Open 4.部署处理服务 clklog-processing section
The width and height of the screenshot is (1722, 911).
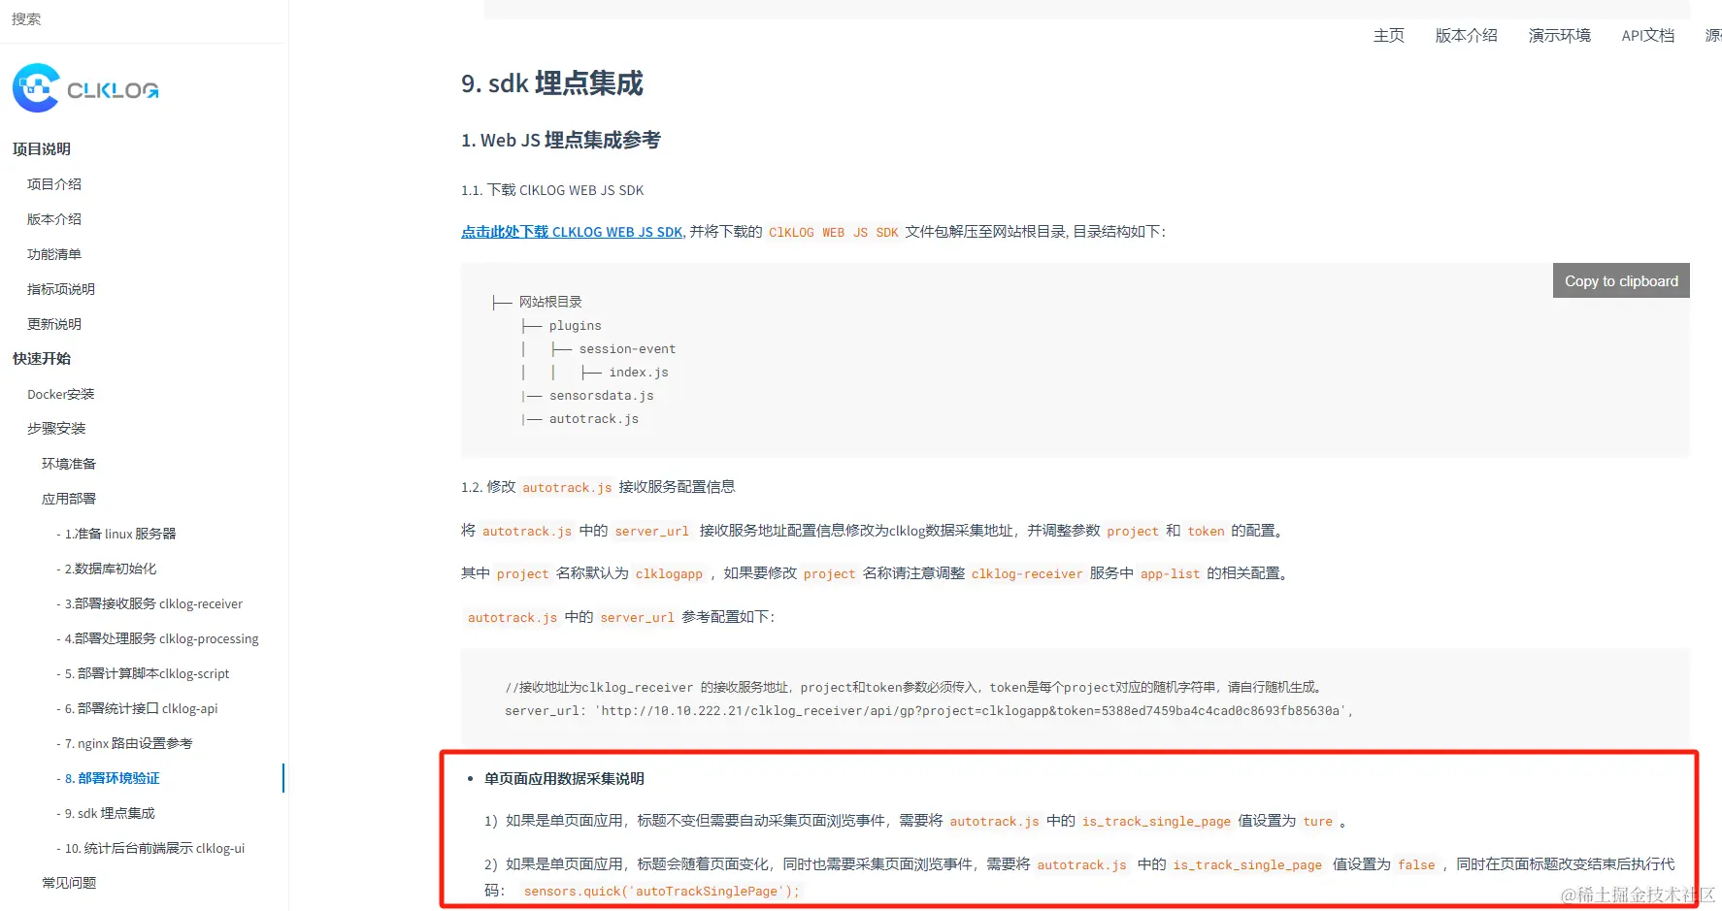tap(157, 638)
